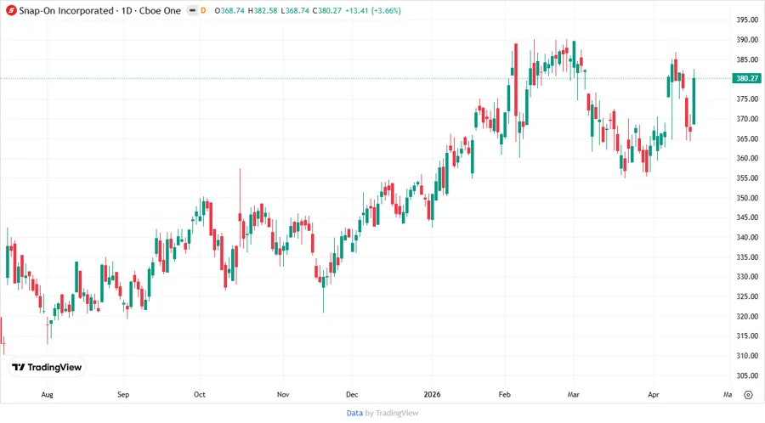Click the 325.00 price axis label
The image size is (765, 423).
(x=747, y=296)
